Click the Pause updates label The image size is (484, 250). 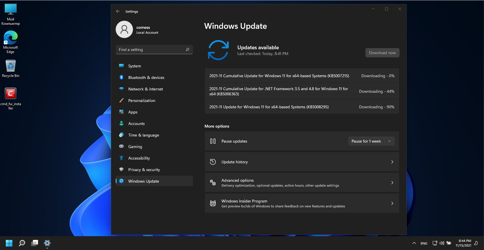pyautogui.click(x=234, y=141)
